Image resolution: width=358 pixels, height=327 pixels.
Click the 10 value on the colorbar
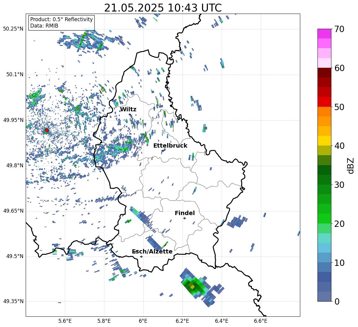tap(339, 263)
